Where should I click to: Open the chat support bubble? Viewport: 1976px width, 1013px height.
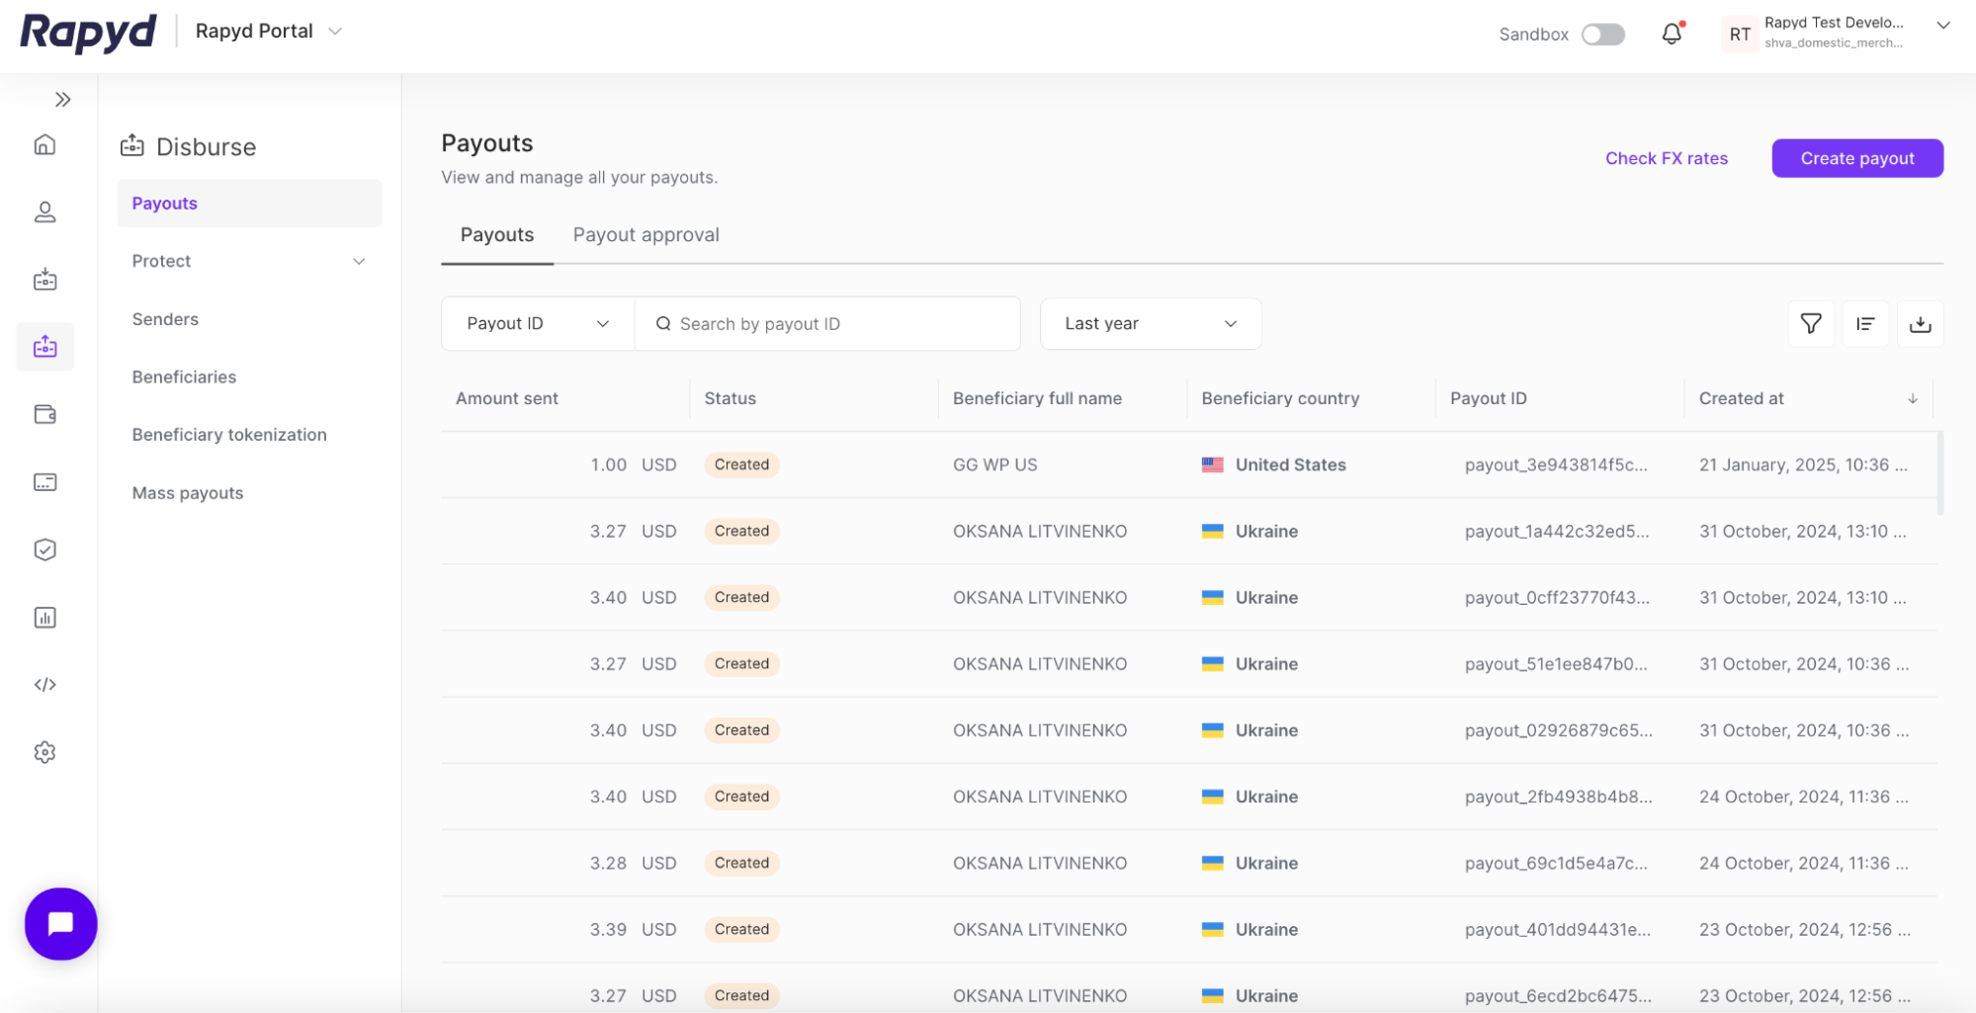tap(60, 923)
